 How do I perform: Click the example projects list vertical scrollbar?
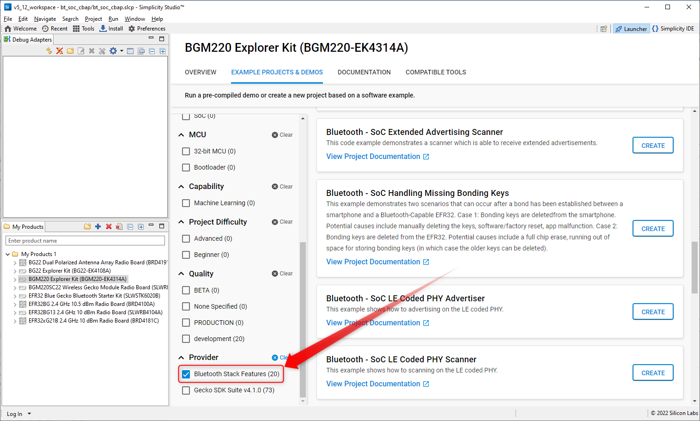click(694, 267)
